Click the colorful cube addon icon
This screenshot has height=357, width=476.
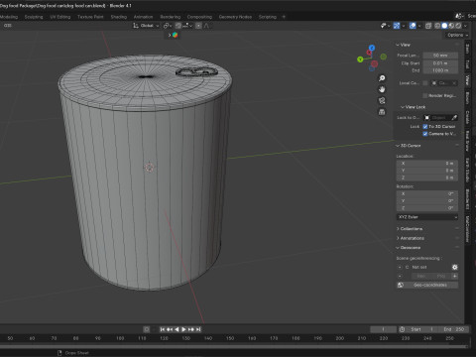point(175,35)
